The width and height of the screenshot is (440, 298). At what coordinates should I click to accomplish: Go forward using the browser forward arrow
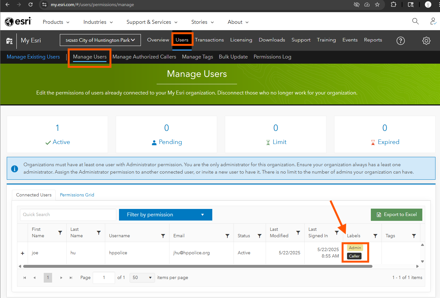click(x=19, y=5)
